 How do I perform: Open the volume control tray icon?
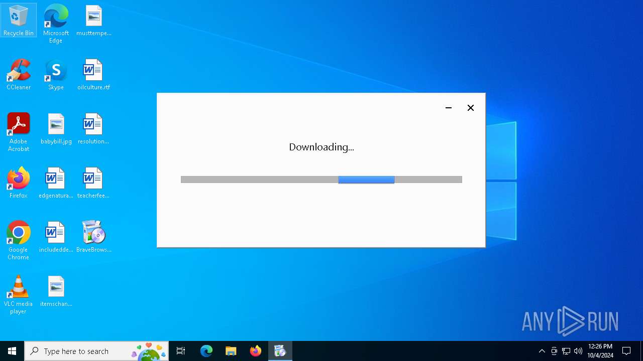point(578,351)
